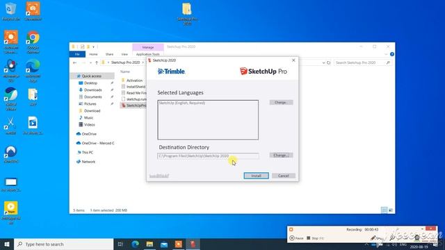The image size is (445, 250).
Task: Open the Quick Access Toolbar customize dropdown
Action: coord(94,47)
